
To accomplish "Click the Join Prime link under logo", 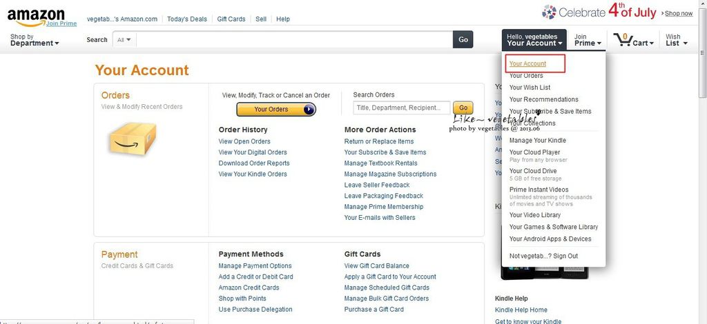I will click(61, 23).
